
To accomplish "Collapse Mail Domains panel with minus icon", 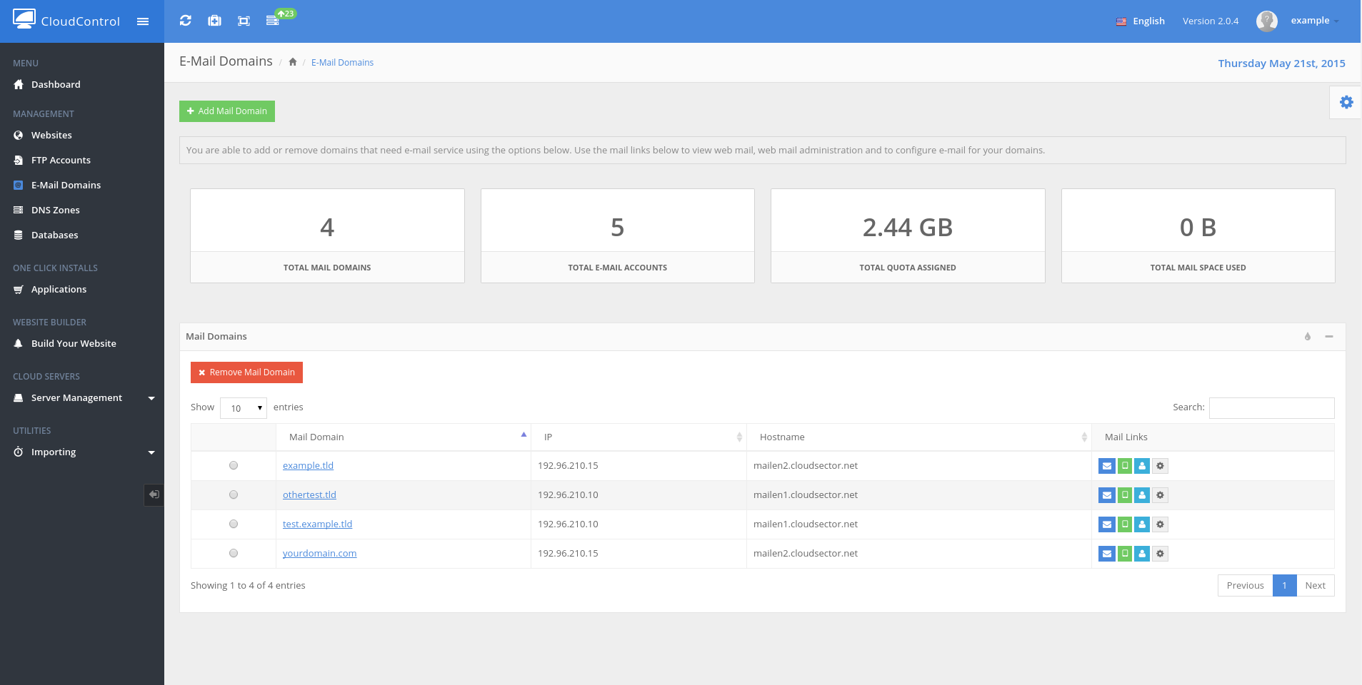I will tap(1329, 337).
